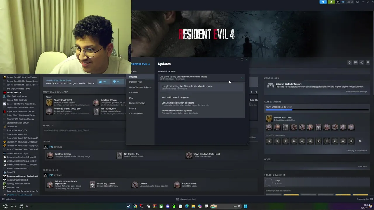Viewport: 374px width, 210px height.
Task: Open Talk About Near-Death Experience! achievement icon
Action: pyautogui.click(x=50, y=185)
